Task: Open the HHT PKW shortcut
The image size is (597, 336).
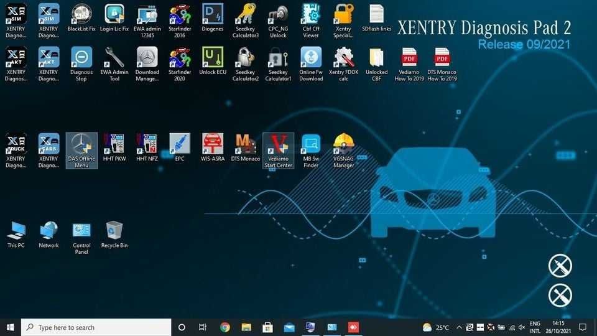Action: tap(114, 147)
